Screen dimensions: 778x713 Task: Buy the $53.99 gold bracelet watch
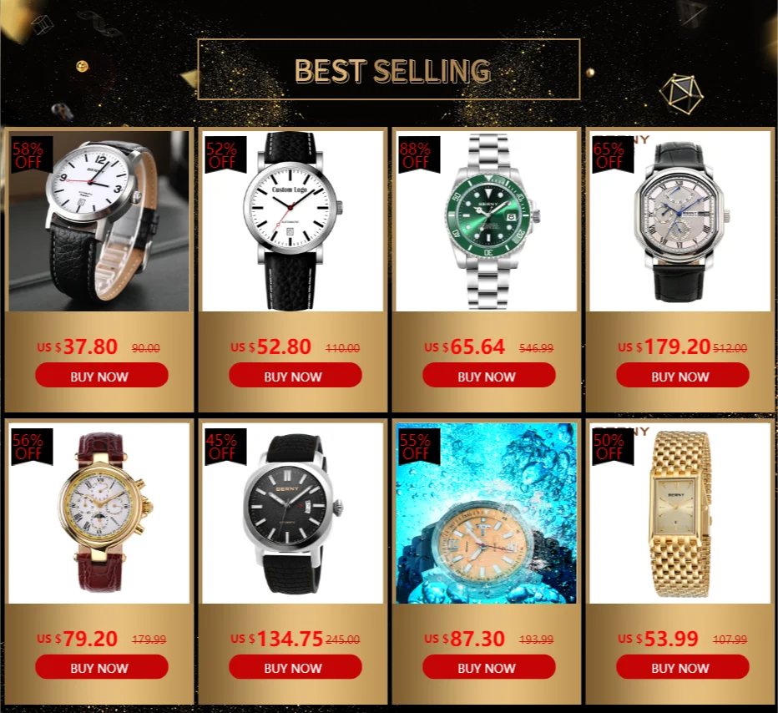682,666
